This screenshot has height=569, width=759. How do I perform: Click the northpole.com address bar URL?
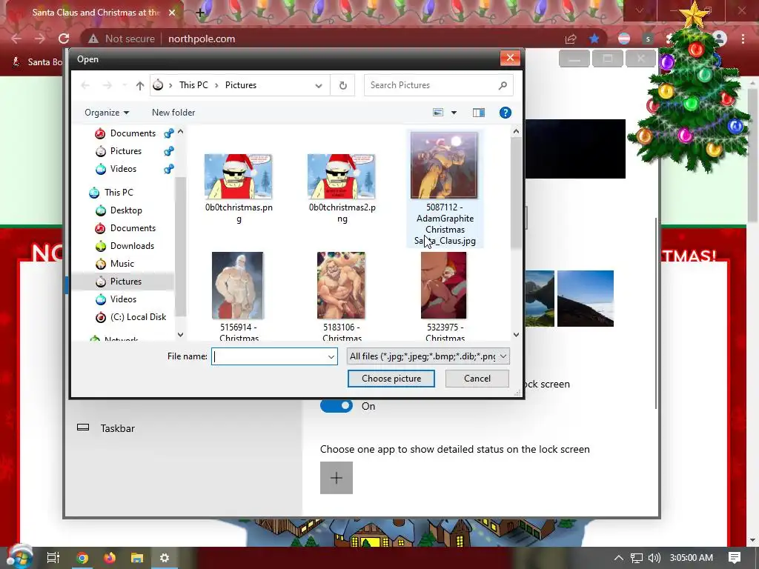tap(202, 39)
